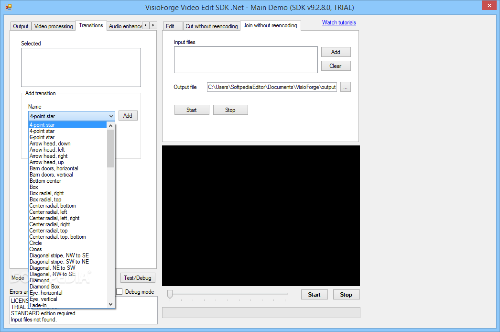This screenshot has height=332, width=500.
Task: Select Arrow head, down transition
Action: [x=67, y=144]
